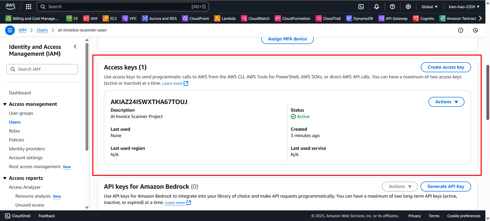The image size is (490, 221).
Task: Open Lambda service shortcut
Action: click(x=225, y=18)
